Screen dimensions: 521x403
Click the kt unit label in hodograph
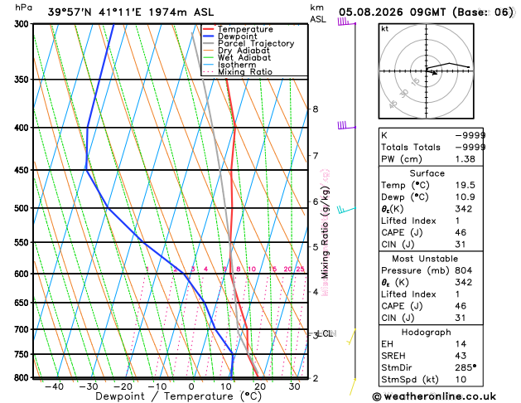pos(385,29)
